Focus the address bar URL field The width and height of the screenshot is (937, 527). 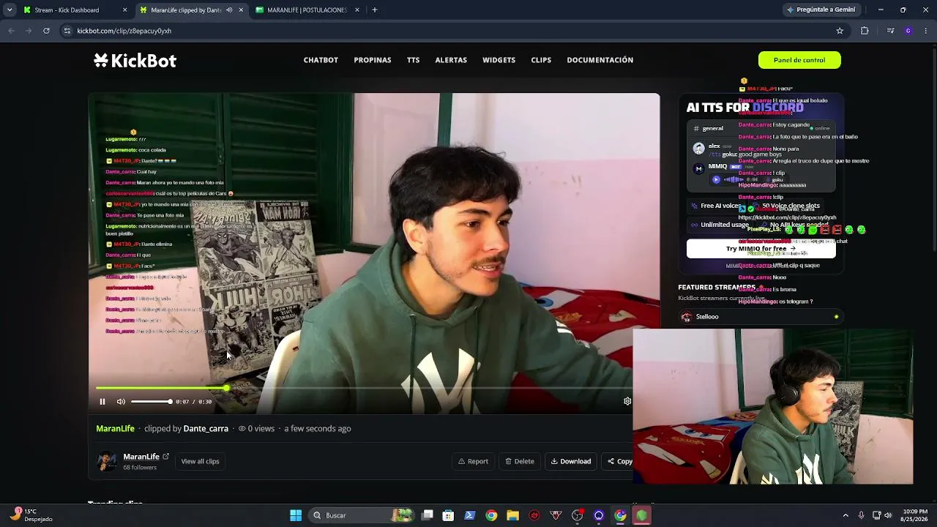click(x=454, y=31)
